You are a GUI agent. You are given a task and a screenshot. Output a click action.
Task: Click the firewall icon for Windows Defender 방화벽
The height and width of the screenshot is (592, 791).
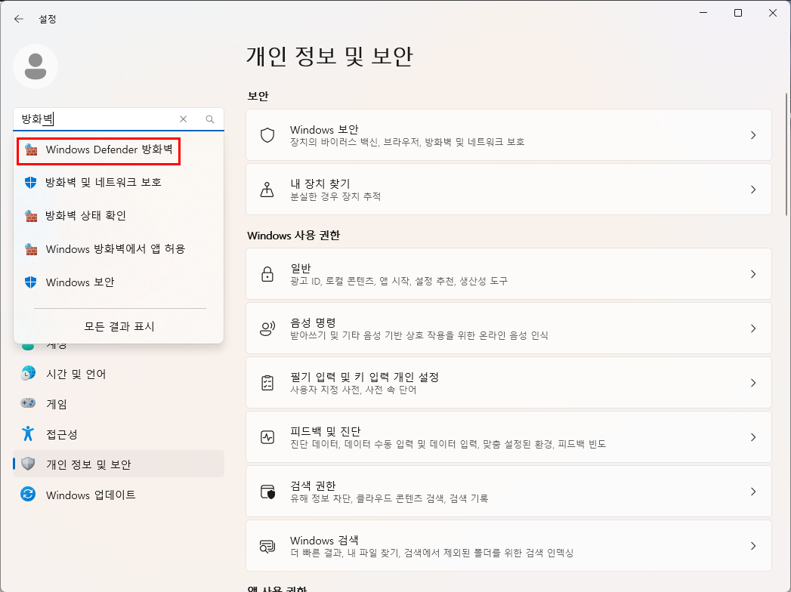pyautogui.click(x=31, y=150)
